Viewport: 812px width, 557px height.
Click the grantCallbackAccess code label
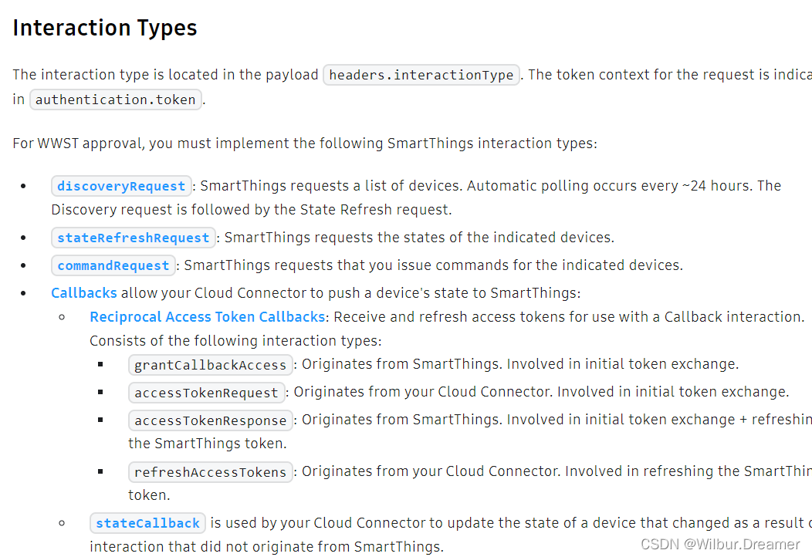pyautogui.click(x=211, y=365)
